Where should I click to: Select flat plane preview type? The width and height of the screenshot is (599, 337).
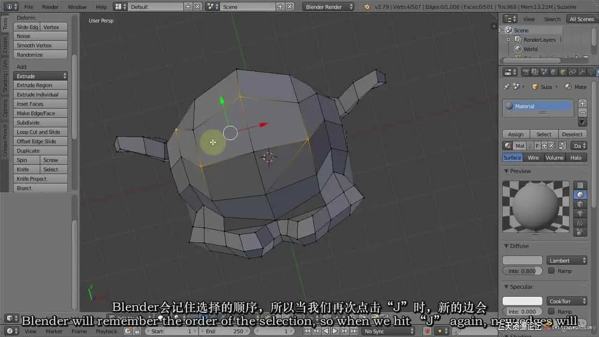point(580,185)
